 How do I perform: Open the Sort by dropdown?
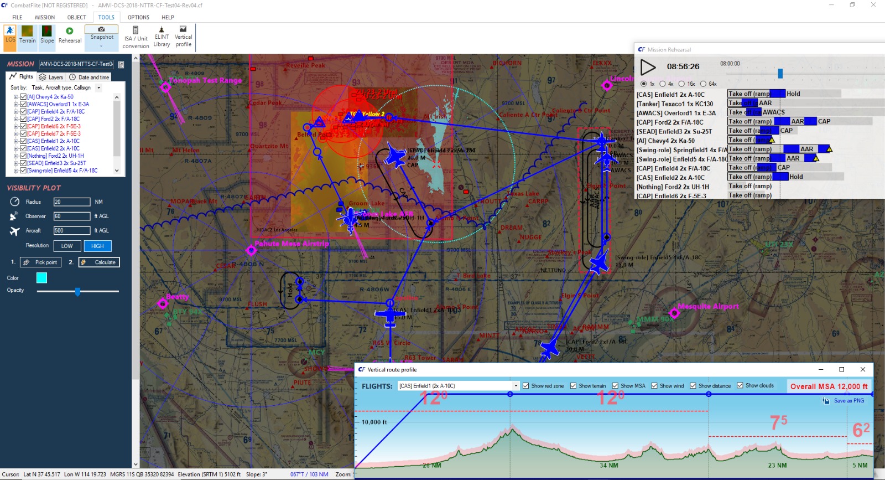pyautogui.click(x=99, y=88)
